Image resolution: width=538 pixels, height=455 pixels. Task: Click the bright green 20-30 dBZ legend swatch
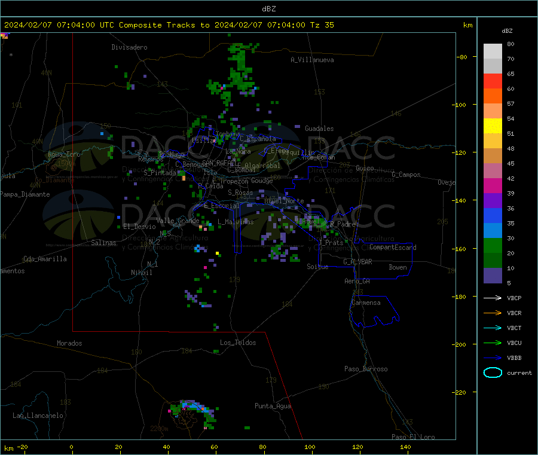(493, 245)
